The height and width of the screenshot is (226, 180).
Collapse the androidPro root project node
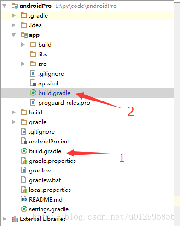point(5,6)
